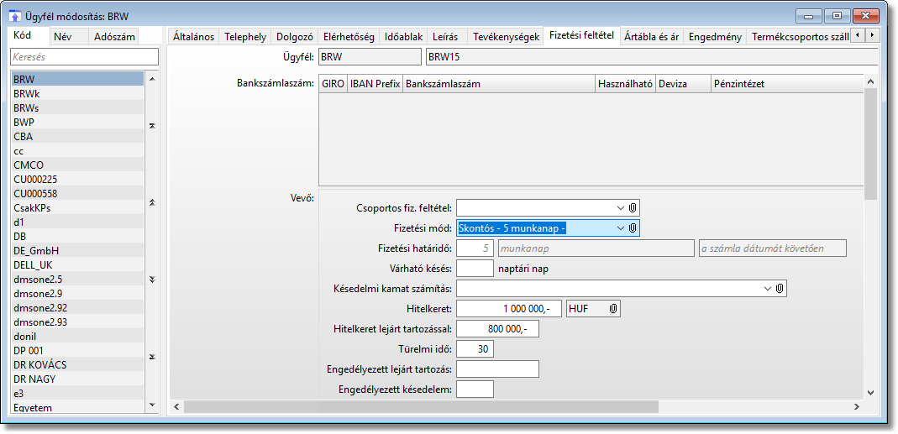Viewport: 898px width, 434px height.
Task: Switch to the Elérhetőség tab
Action: coord(349,37)
